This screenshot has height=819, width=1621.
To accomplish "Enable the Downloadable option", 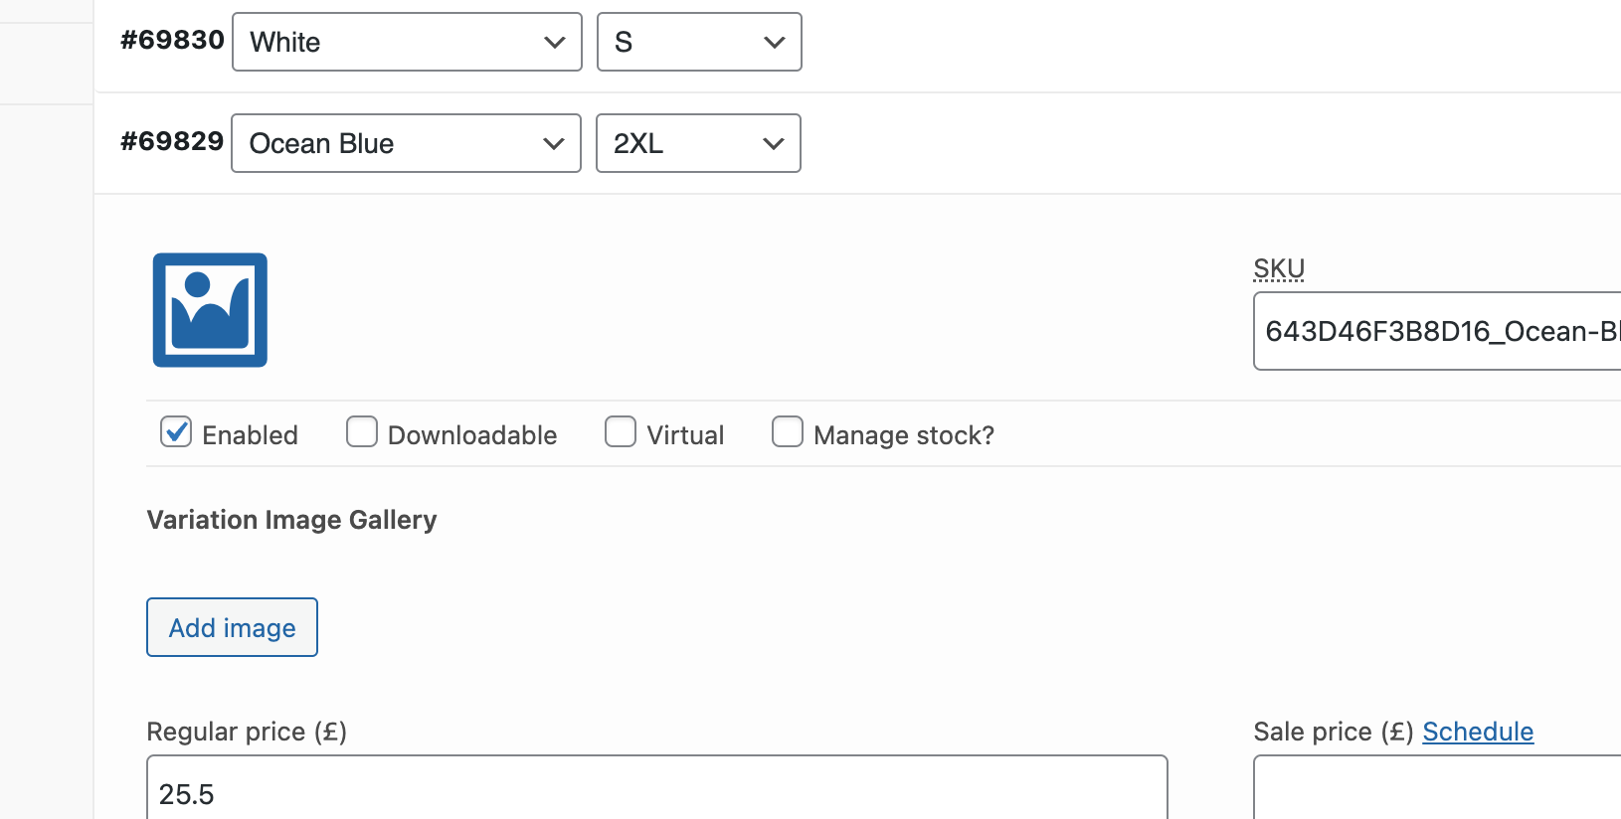I will pos(362,432).
